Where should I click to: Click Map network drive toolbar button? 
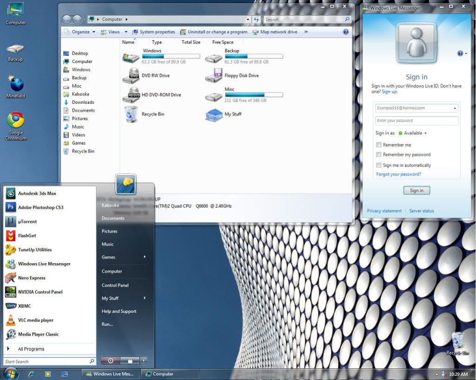point(275,32)
